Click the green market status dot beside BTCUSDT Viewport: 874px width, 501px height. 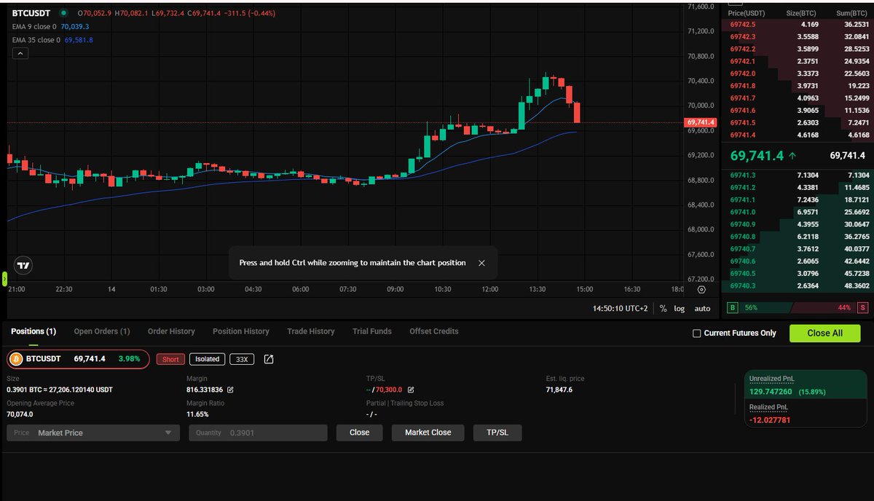coord(64,13)
